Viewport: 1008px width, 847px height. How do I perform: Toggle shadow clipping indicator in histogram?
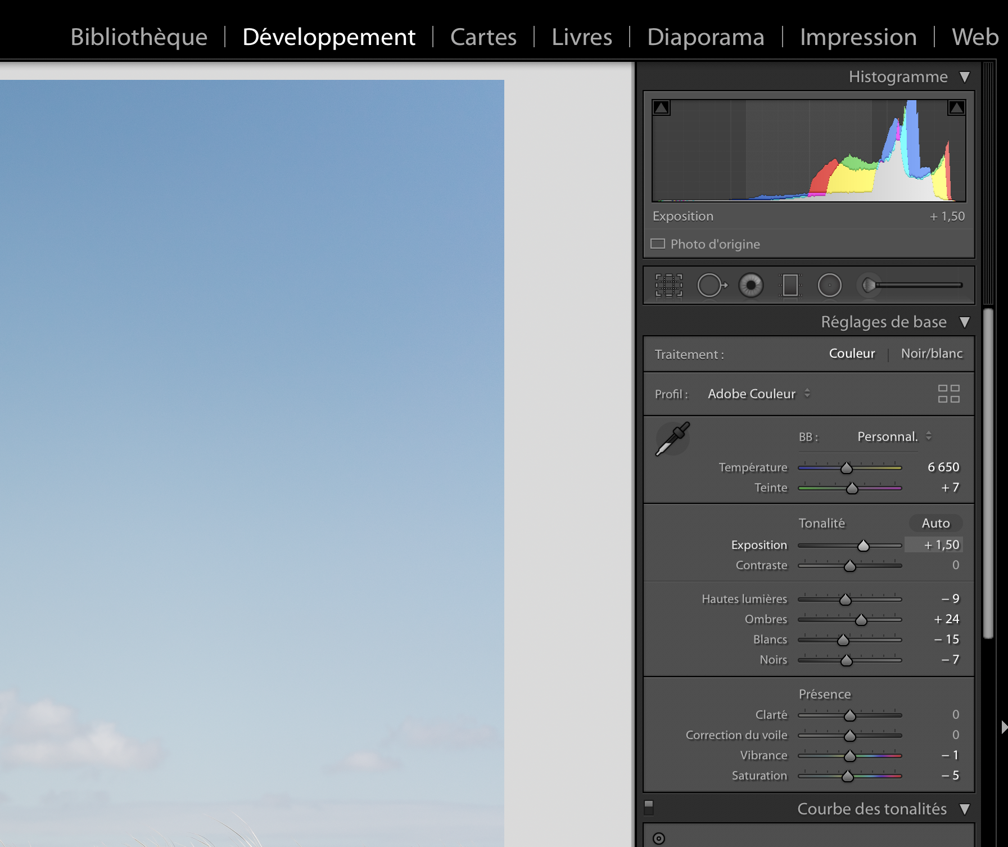(x=661, y=107)
